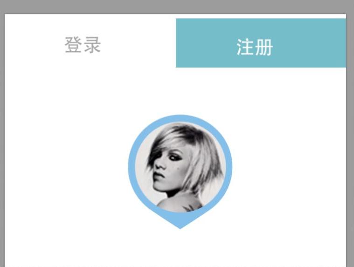Click the pointed tip of the avatar pin

click(180, 226)
